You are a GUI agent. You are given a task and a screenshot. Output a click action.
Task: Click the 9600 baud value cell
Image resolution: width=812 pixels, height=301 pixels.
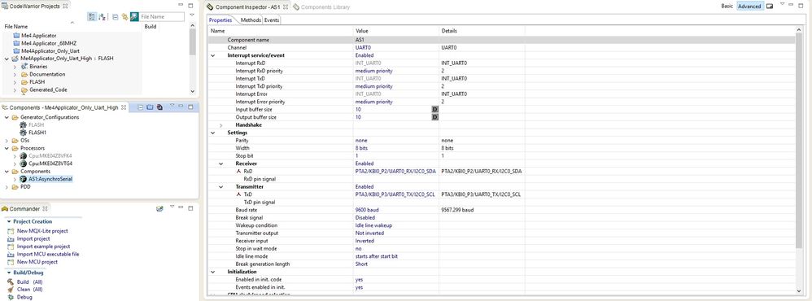pyautogui.click(x=397, y=210)
